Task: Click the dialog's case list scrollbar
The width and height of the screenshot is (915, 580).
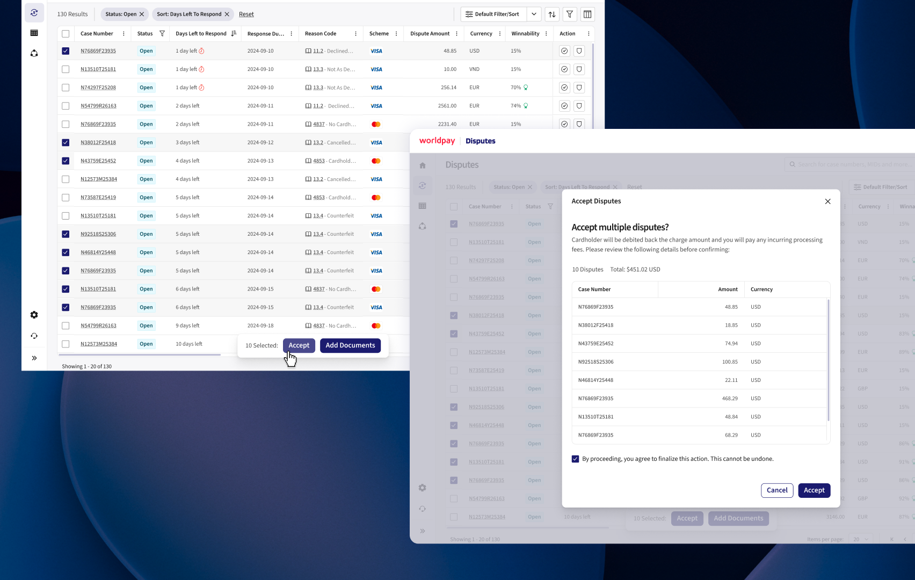Action: (829, 360)
